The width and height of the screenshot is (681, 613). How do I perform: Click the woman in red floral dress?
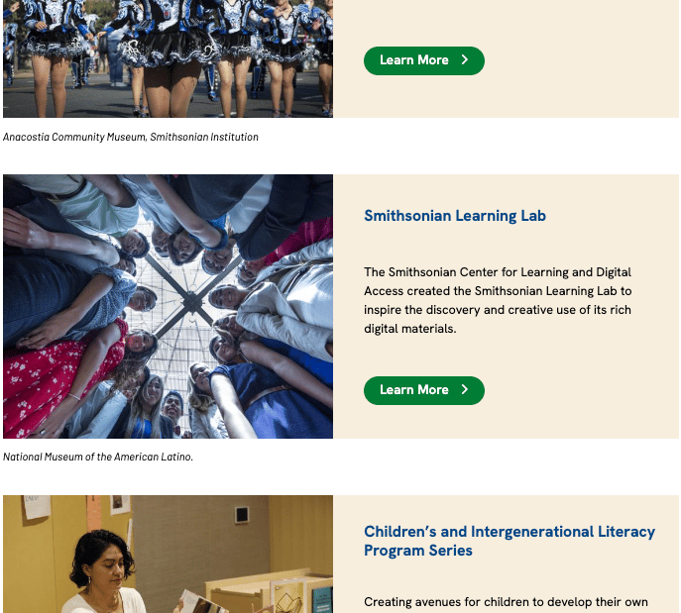pos(65,373)
